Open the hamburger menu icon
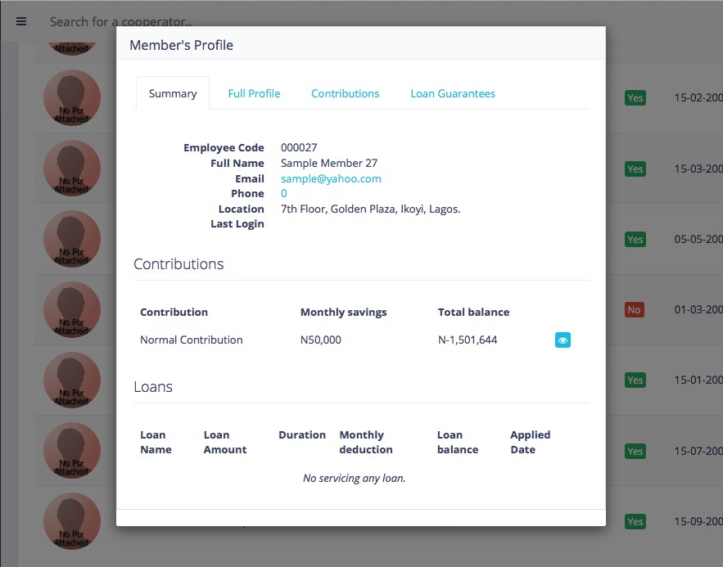The height and width of the screenshot is (567, 723). [21, 21]
